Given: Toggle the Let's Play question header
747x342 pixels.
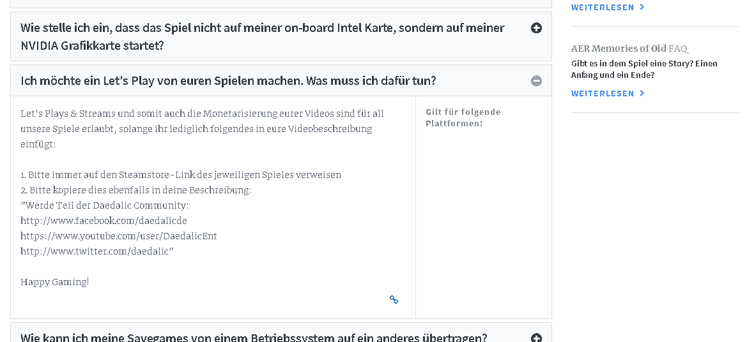Looking at the screenshot, I should coord(228,81).
